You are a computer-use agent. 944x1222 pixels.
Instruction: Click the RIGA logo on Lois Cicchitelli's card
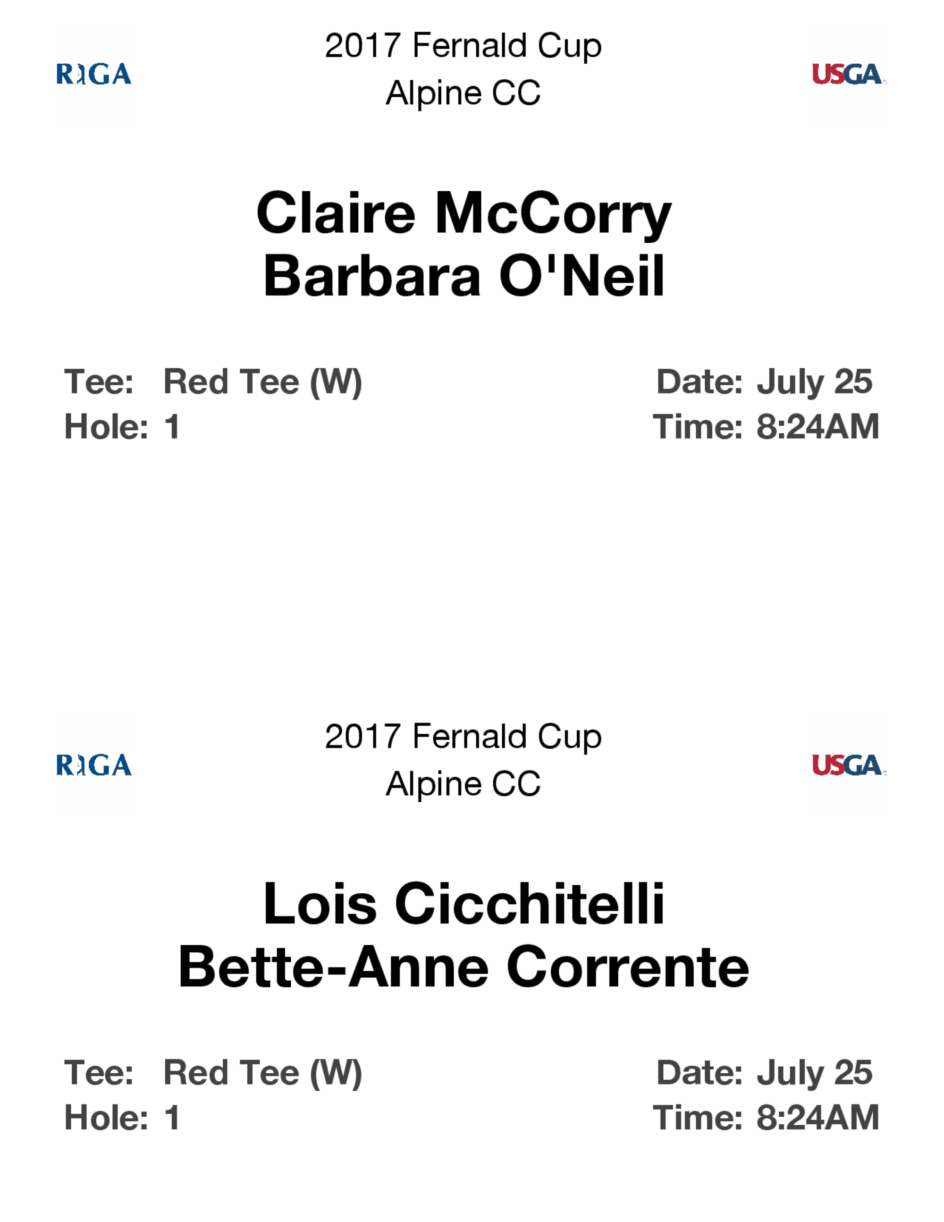94,765
